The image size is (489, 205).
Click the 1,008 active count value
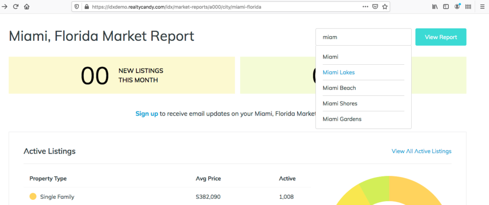click(287, 196)
